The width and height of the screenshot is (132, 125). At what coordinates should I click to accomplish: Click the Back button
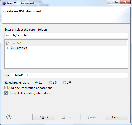[44, 117]
